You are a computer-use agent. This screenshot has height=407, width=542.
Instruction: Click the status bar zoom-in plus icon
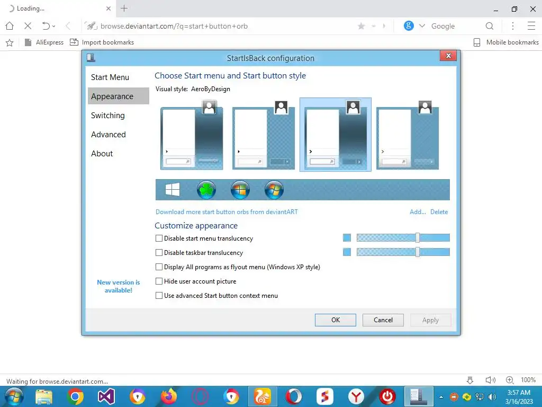tap(510, 380)
